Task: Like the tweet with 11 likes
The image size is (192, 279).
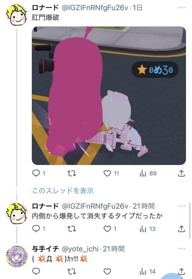Action: [x=107, y=173]
